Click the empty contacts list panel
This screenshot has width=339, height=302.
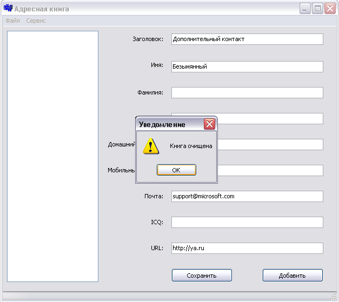click(x=53, y=156)
